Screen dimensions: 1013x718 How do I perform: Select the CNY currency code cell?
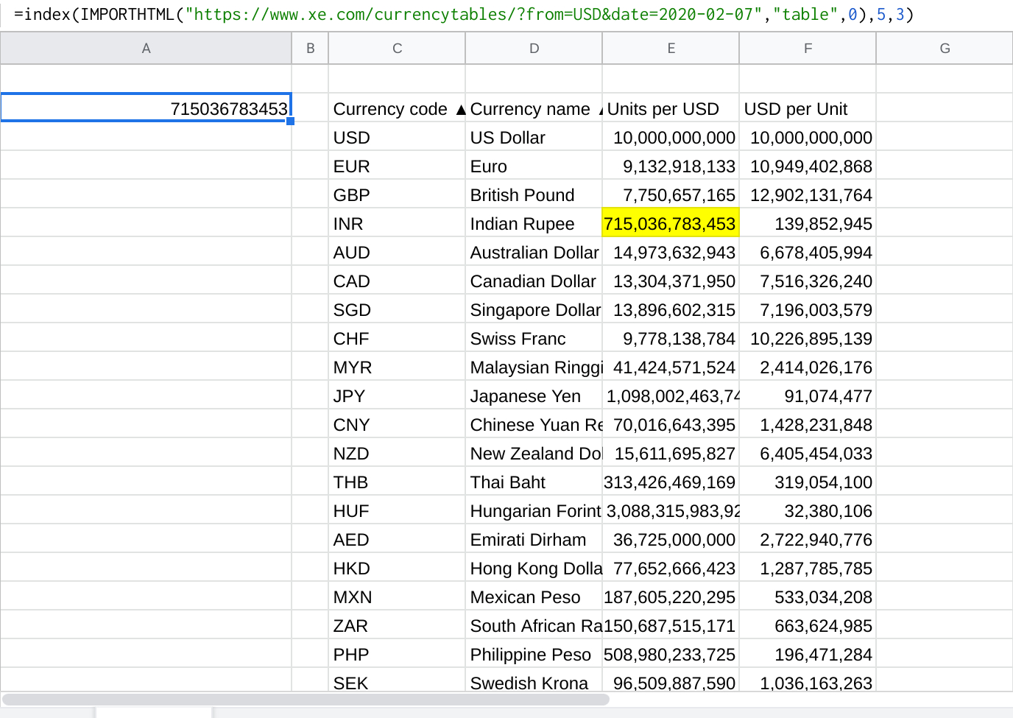coord(397,423)
